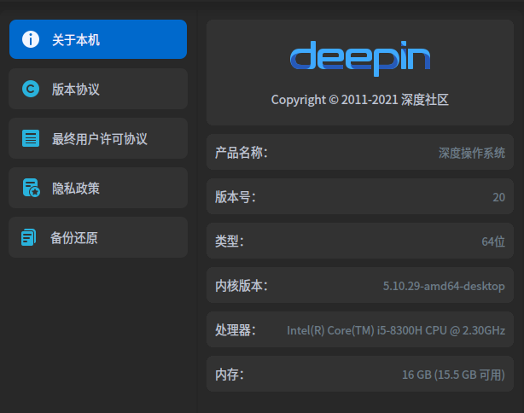Click the privacy policy star-document icon
Screen dimensions: 524x413
tap(31, 188)
